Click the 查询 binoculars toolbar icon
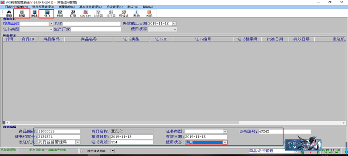The height and width of the screenshot is (156, 348). [x=9, y=14]
